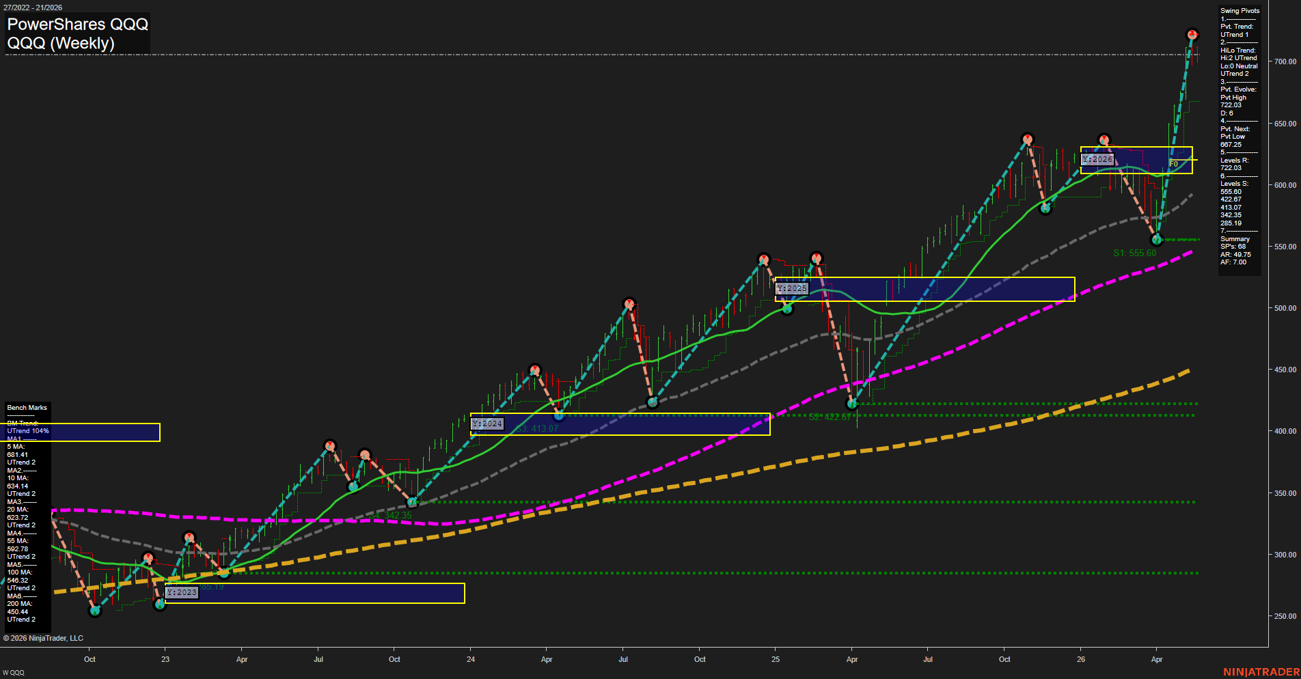
Task: Select the W QQQ chart tab
Action: point(13,673)
